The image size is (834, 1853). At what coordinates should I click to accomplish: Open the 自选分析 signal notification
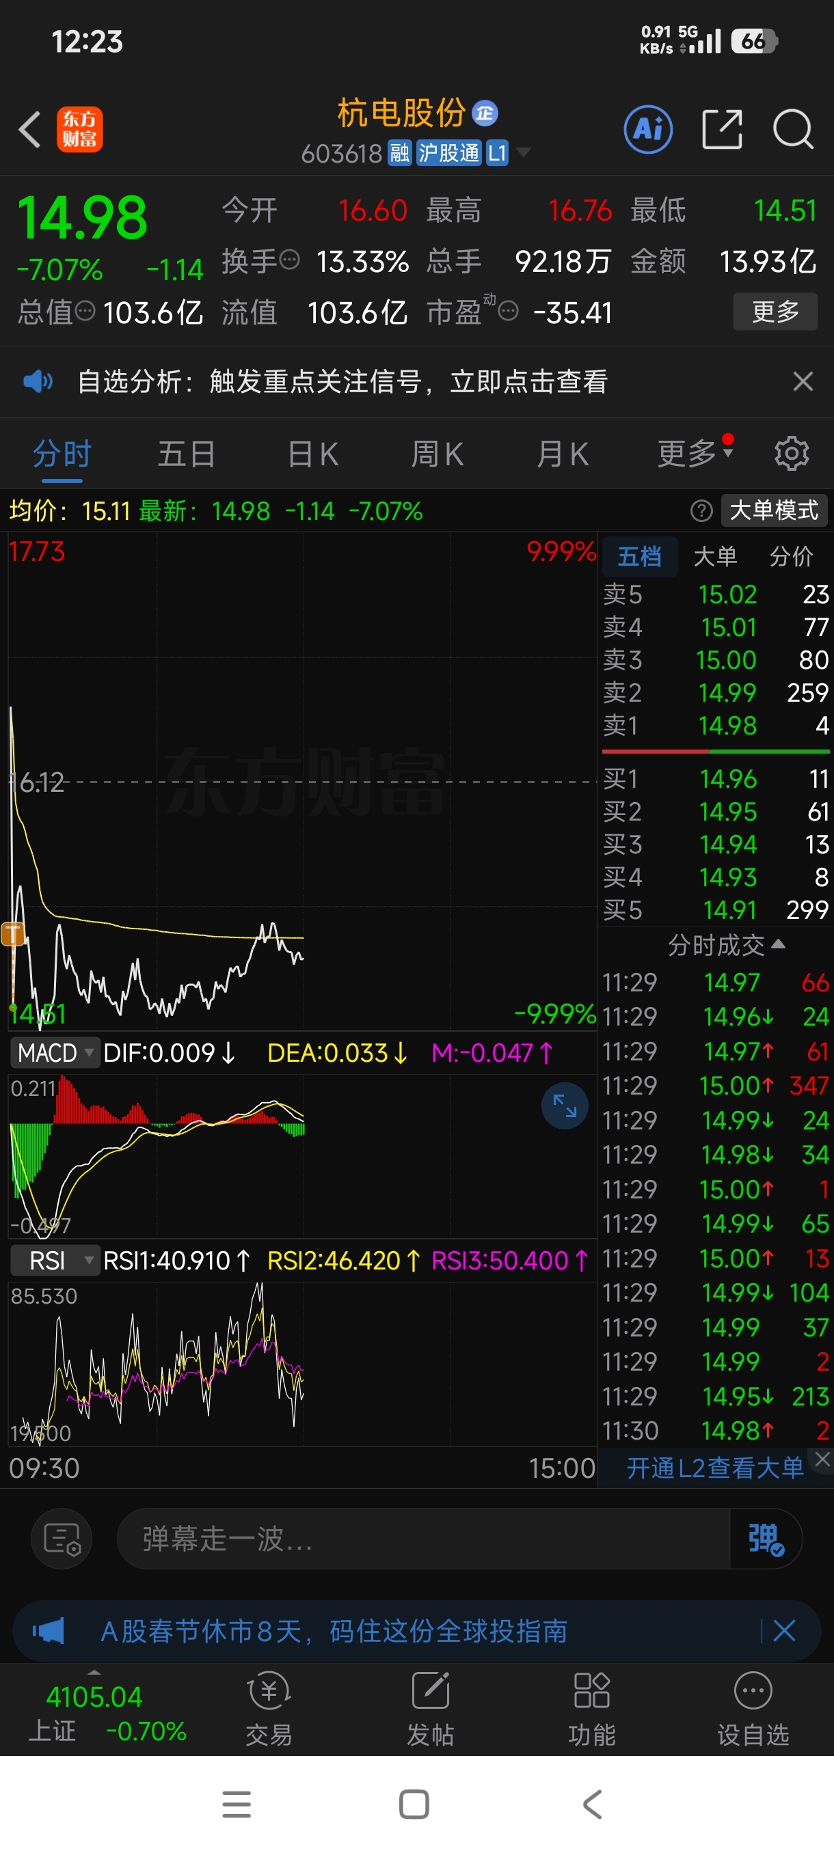click(x=342, y=381)
